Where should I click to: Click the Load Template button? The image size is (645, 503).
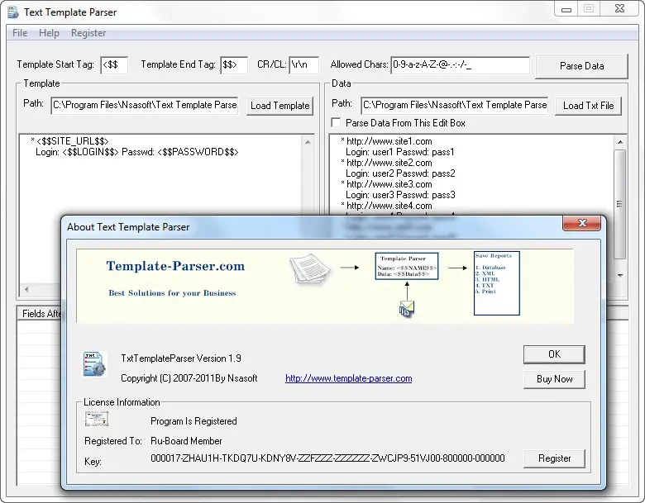click(x=279, y=106)
